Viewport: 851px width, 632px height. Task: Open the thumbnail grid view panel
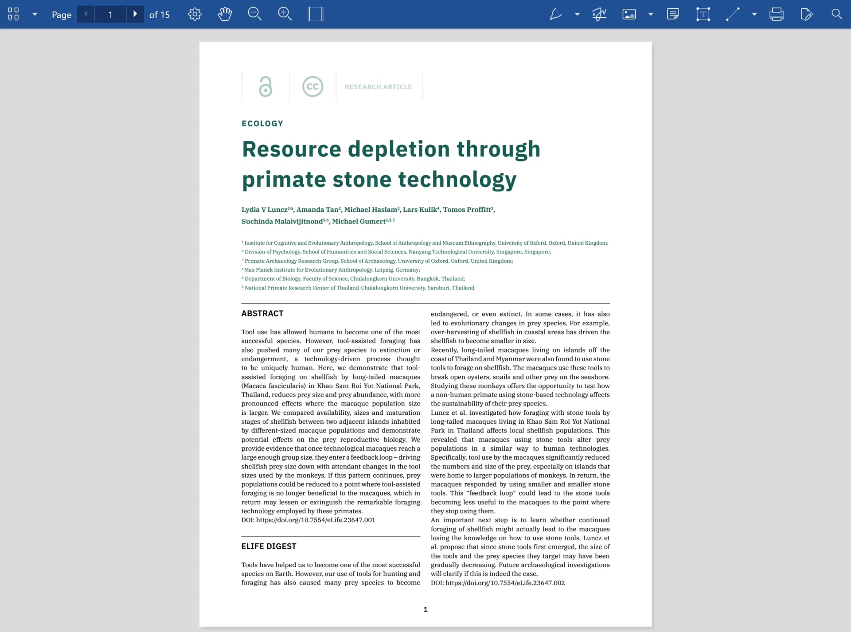click(13, 14)
